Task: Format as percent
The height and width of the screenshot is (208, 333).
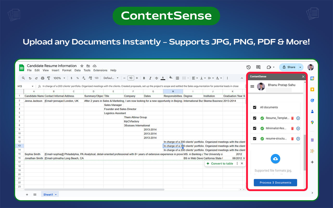Action: pos(78,78)
